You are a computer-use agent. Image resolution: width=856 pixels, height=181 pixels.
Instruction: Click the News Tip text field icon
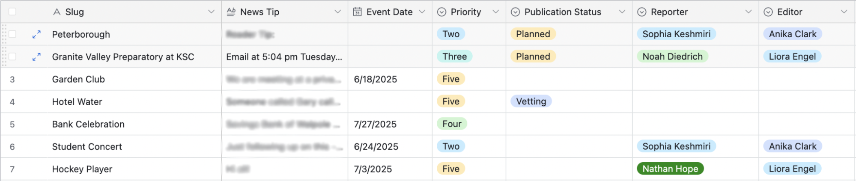[231, 12]
